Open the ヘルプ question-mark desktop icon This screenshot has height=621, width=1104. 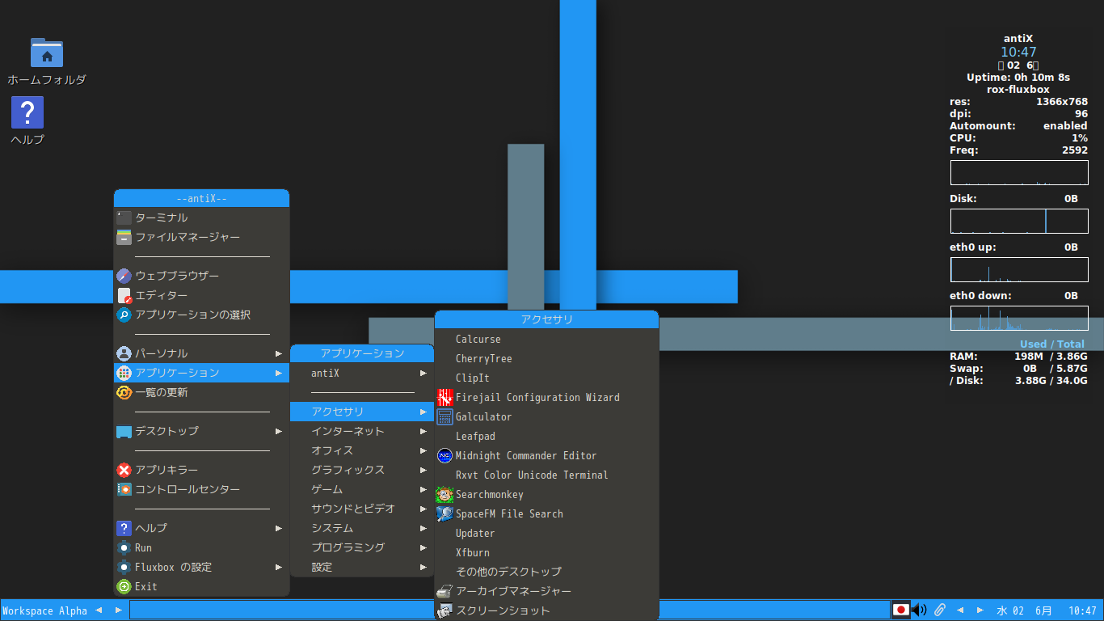tap(27, 113)
